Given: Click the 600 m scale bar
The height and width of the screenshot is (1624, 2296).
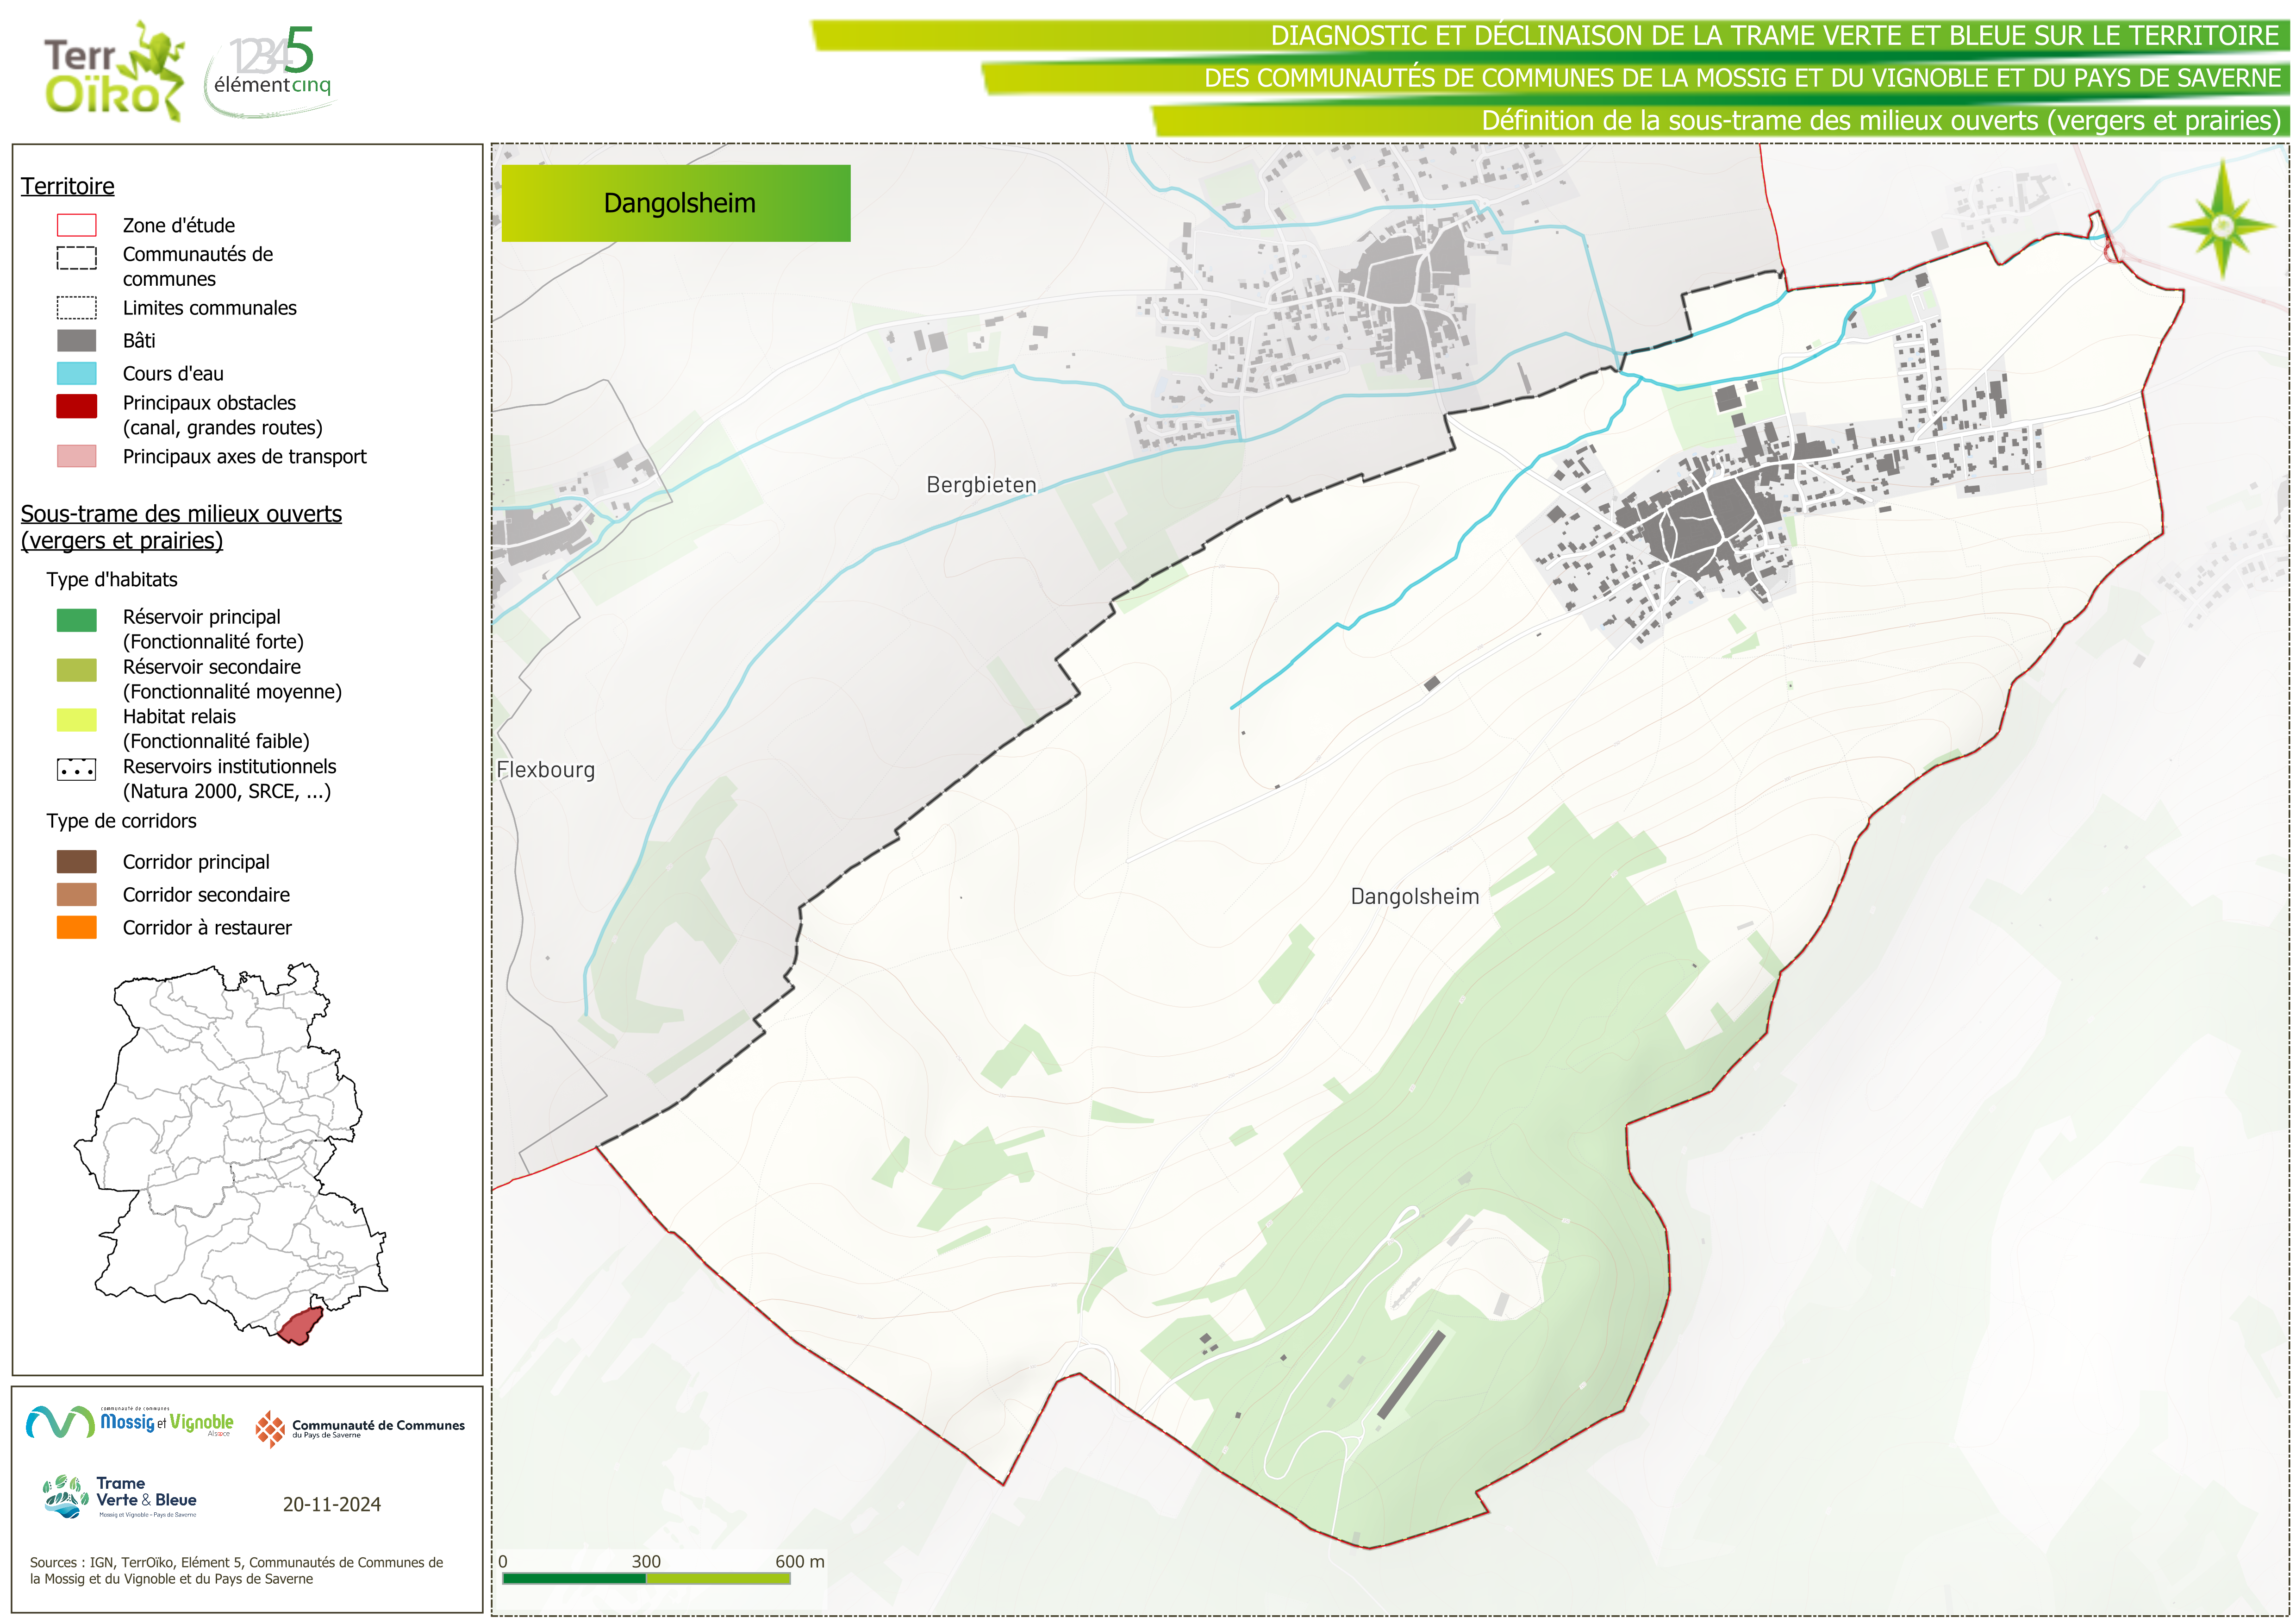Looking at the screenshot, I should pyautogui.click(x=646, y=1578).
